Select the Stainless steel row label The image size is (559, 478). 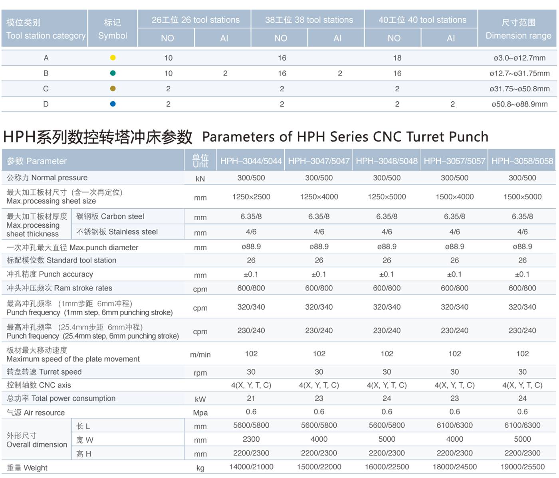click(117, 232)
